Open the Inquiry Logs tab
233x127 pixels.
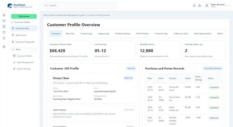(104, 33)
